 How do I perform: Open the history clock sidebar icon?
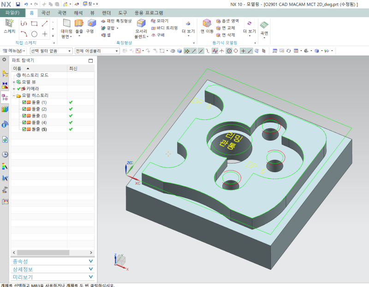click(x=5, y=154)
